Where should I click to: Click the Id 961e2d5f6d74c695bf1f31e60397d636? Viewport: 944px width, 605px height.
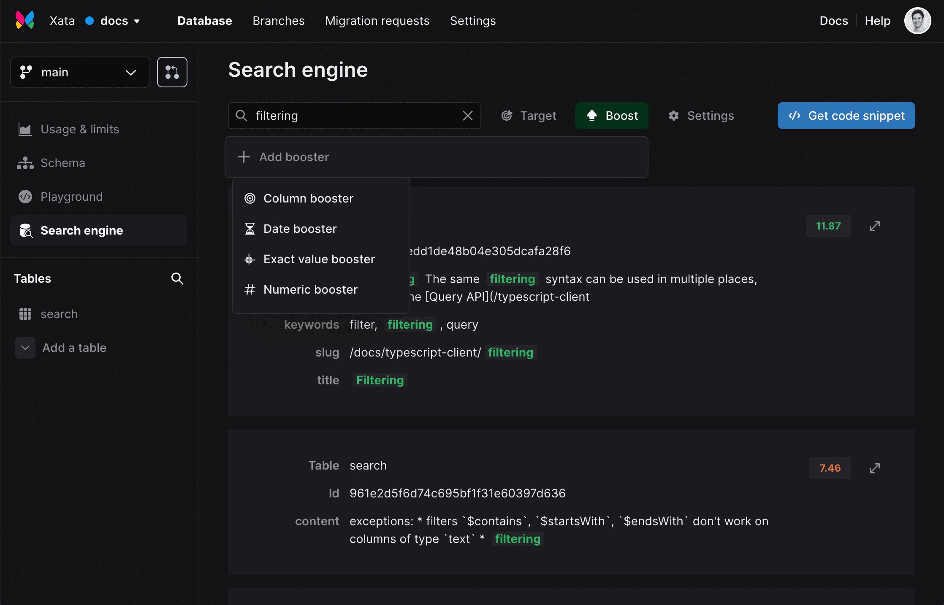point(458,493)
